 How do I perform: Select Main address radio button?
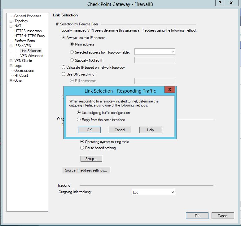[72, 44]
